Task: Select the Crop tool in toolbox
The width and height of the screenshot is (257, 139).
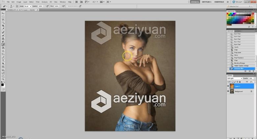Action: point(3,26)
